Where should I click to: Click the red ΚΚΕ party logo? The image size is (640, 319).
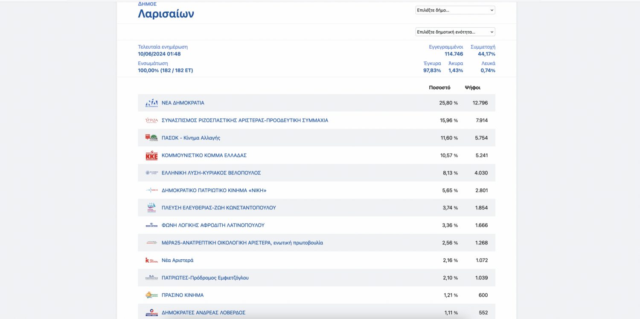151,156
